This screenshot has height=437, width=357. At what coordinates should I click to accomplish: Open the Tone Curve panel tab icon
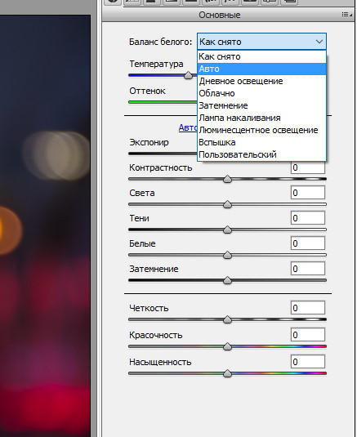tap(132, 2)
